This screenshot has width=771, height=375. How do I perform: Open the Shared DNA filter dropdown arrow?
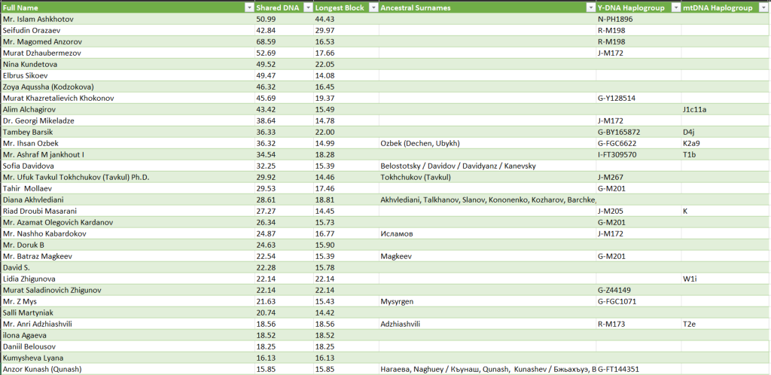click(x=307, y=7)
